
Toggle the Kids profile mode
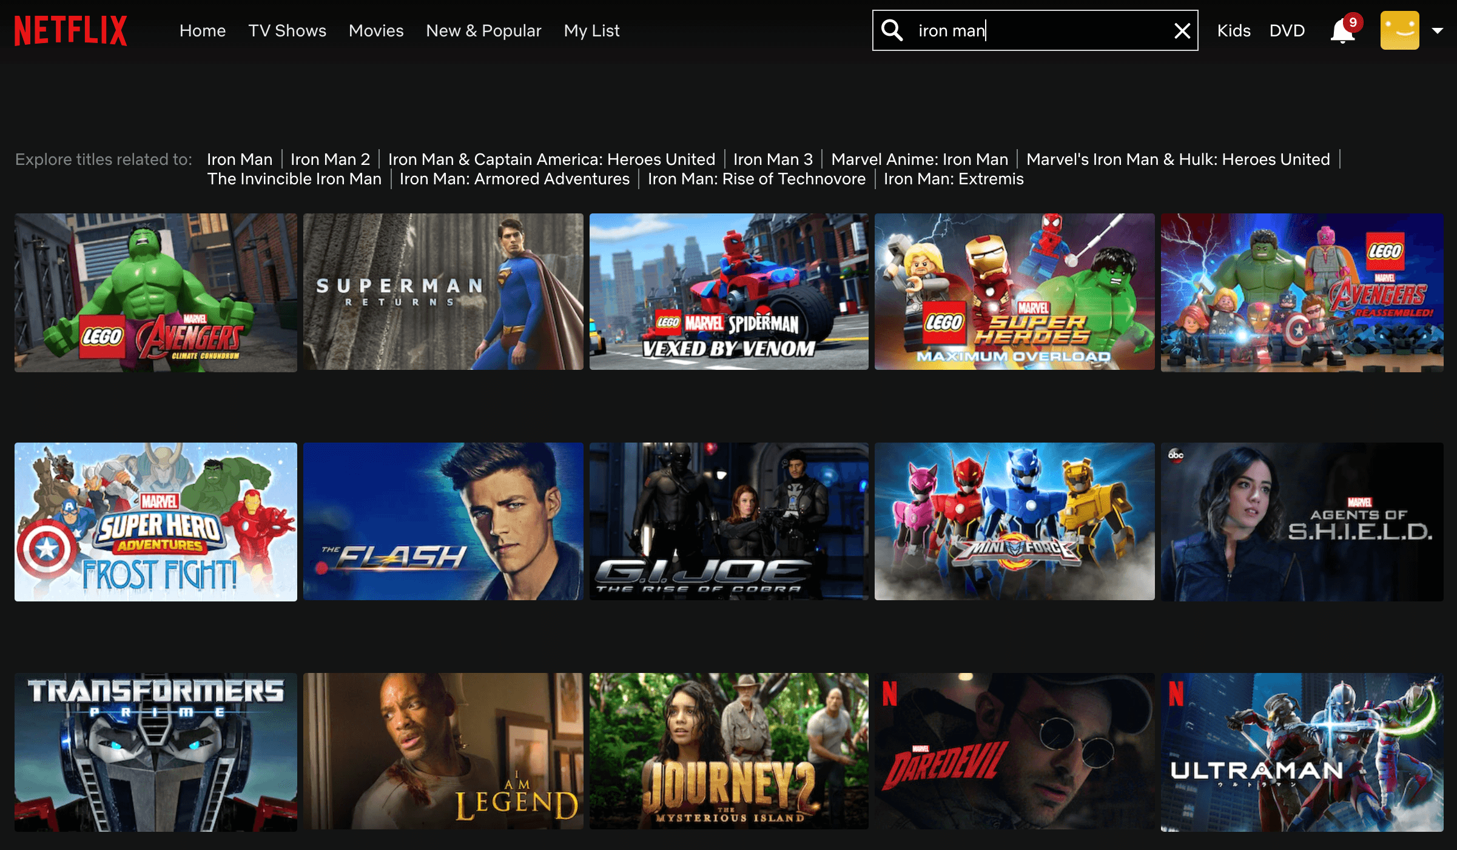tap(1233, 30)
